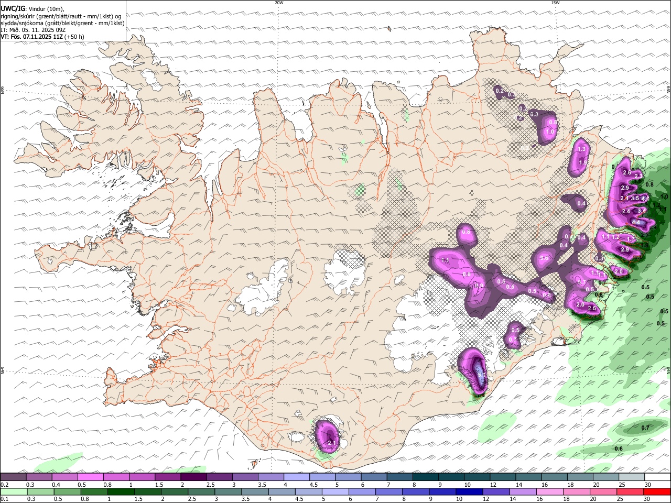Select the darkest purple 2–2.5 snow legend swatch
Screen dimensions: 671x503
click(193, 477)
